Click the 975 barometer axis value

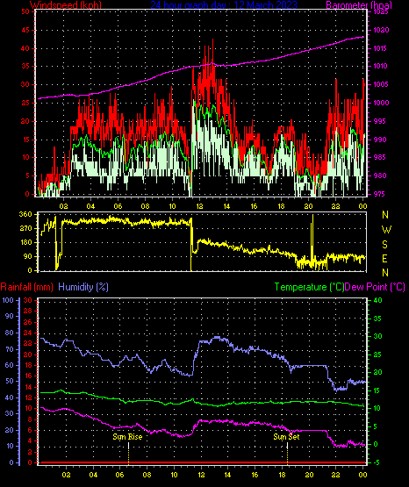(379, 194)
